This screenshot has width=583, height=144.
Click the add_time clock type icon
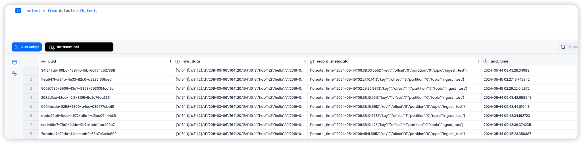(x=486, y=61)
